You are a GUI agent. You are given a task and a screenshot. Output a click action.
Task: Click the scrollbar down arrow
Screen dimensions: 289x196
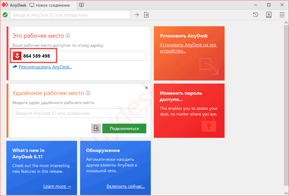(x=286, y=193)
